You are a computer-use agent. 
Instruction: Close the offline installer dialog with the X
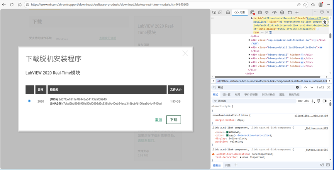pos(185,53)
